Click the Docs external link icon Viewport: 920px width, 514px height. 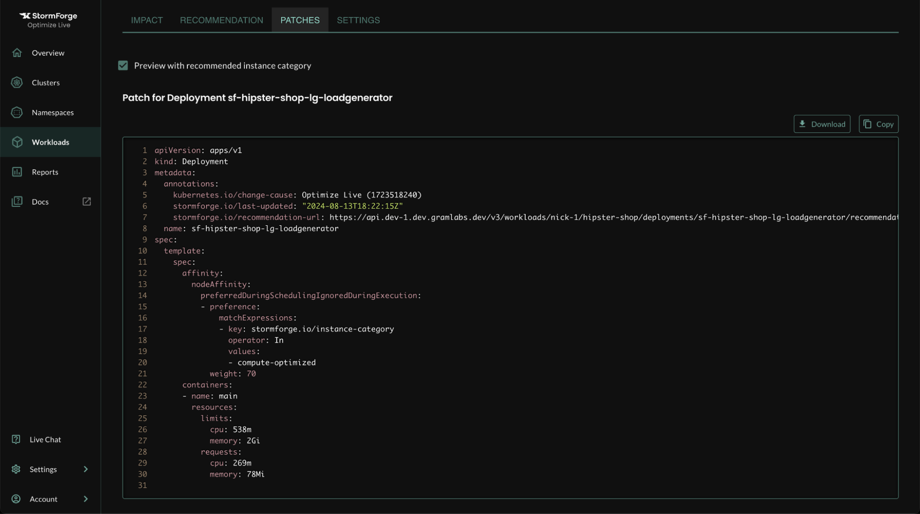tap(87, 201)
